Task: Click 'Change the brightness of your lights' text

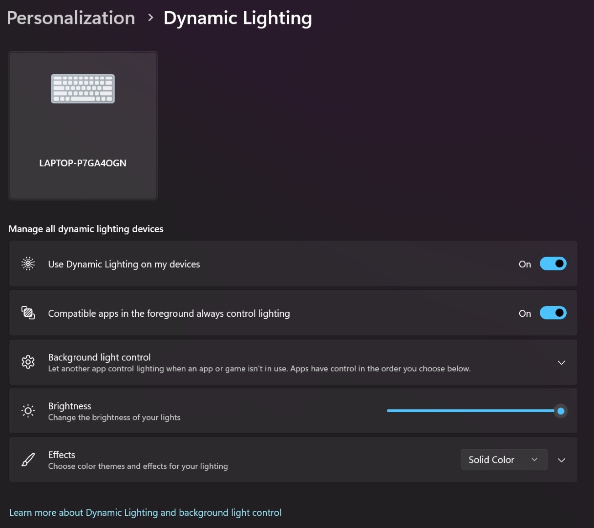Action: (x=114, y=418)
